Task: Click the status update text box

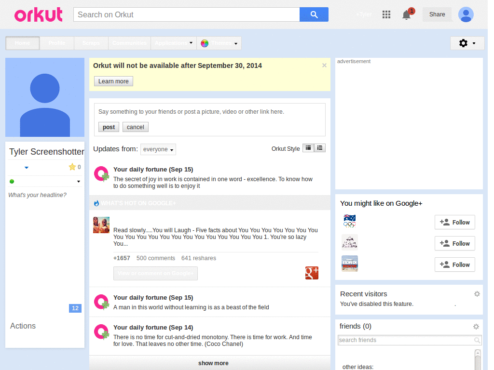Action: click(x=210, y=112)
